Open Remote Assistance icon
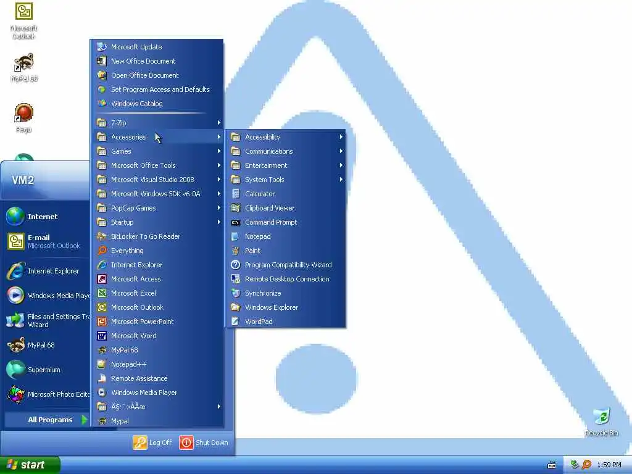The image size is (632, 474). pos(102,378)
